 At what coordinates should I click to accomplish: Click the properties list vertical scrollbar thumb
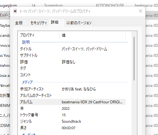tap(134, 58)
